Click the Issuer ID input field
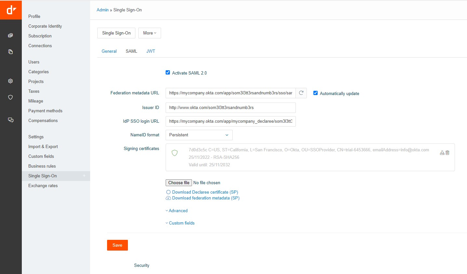 point(230,108)
